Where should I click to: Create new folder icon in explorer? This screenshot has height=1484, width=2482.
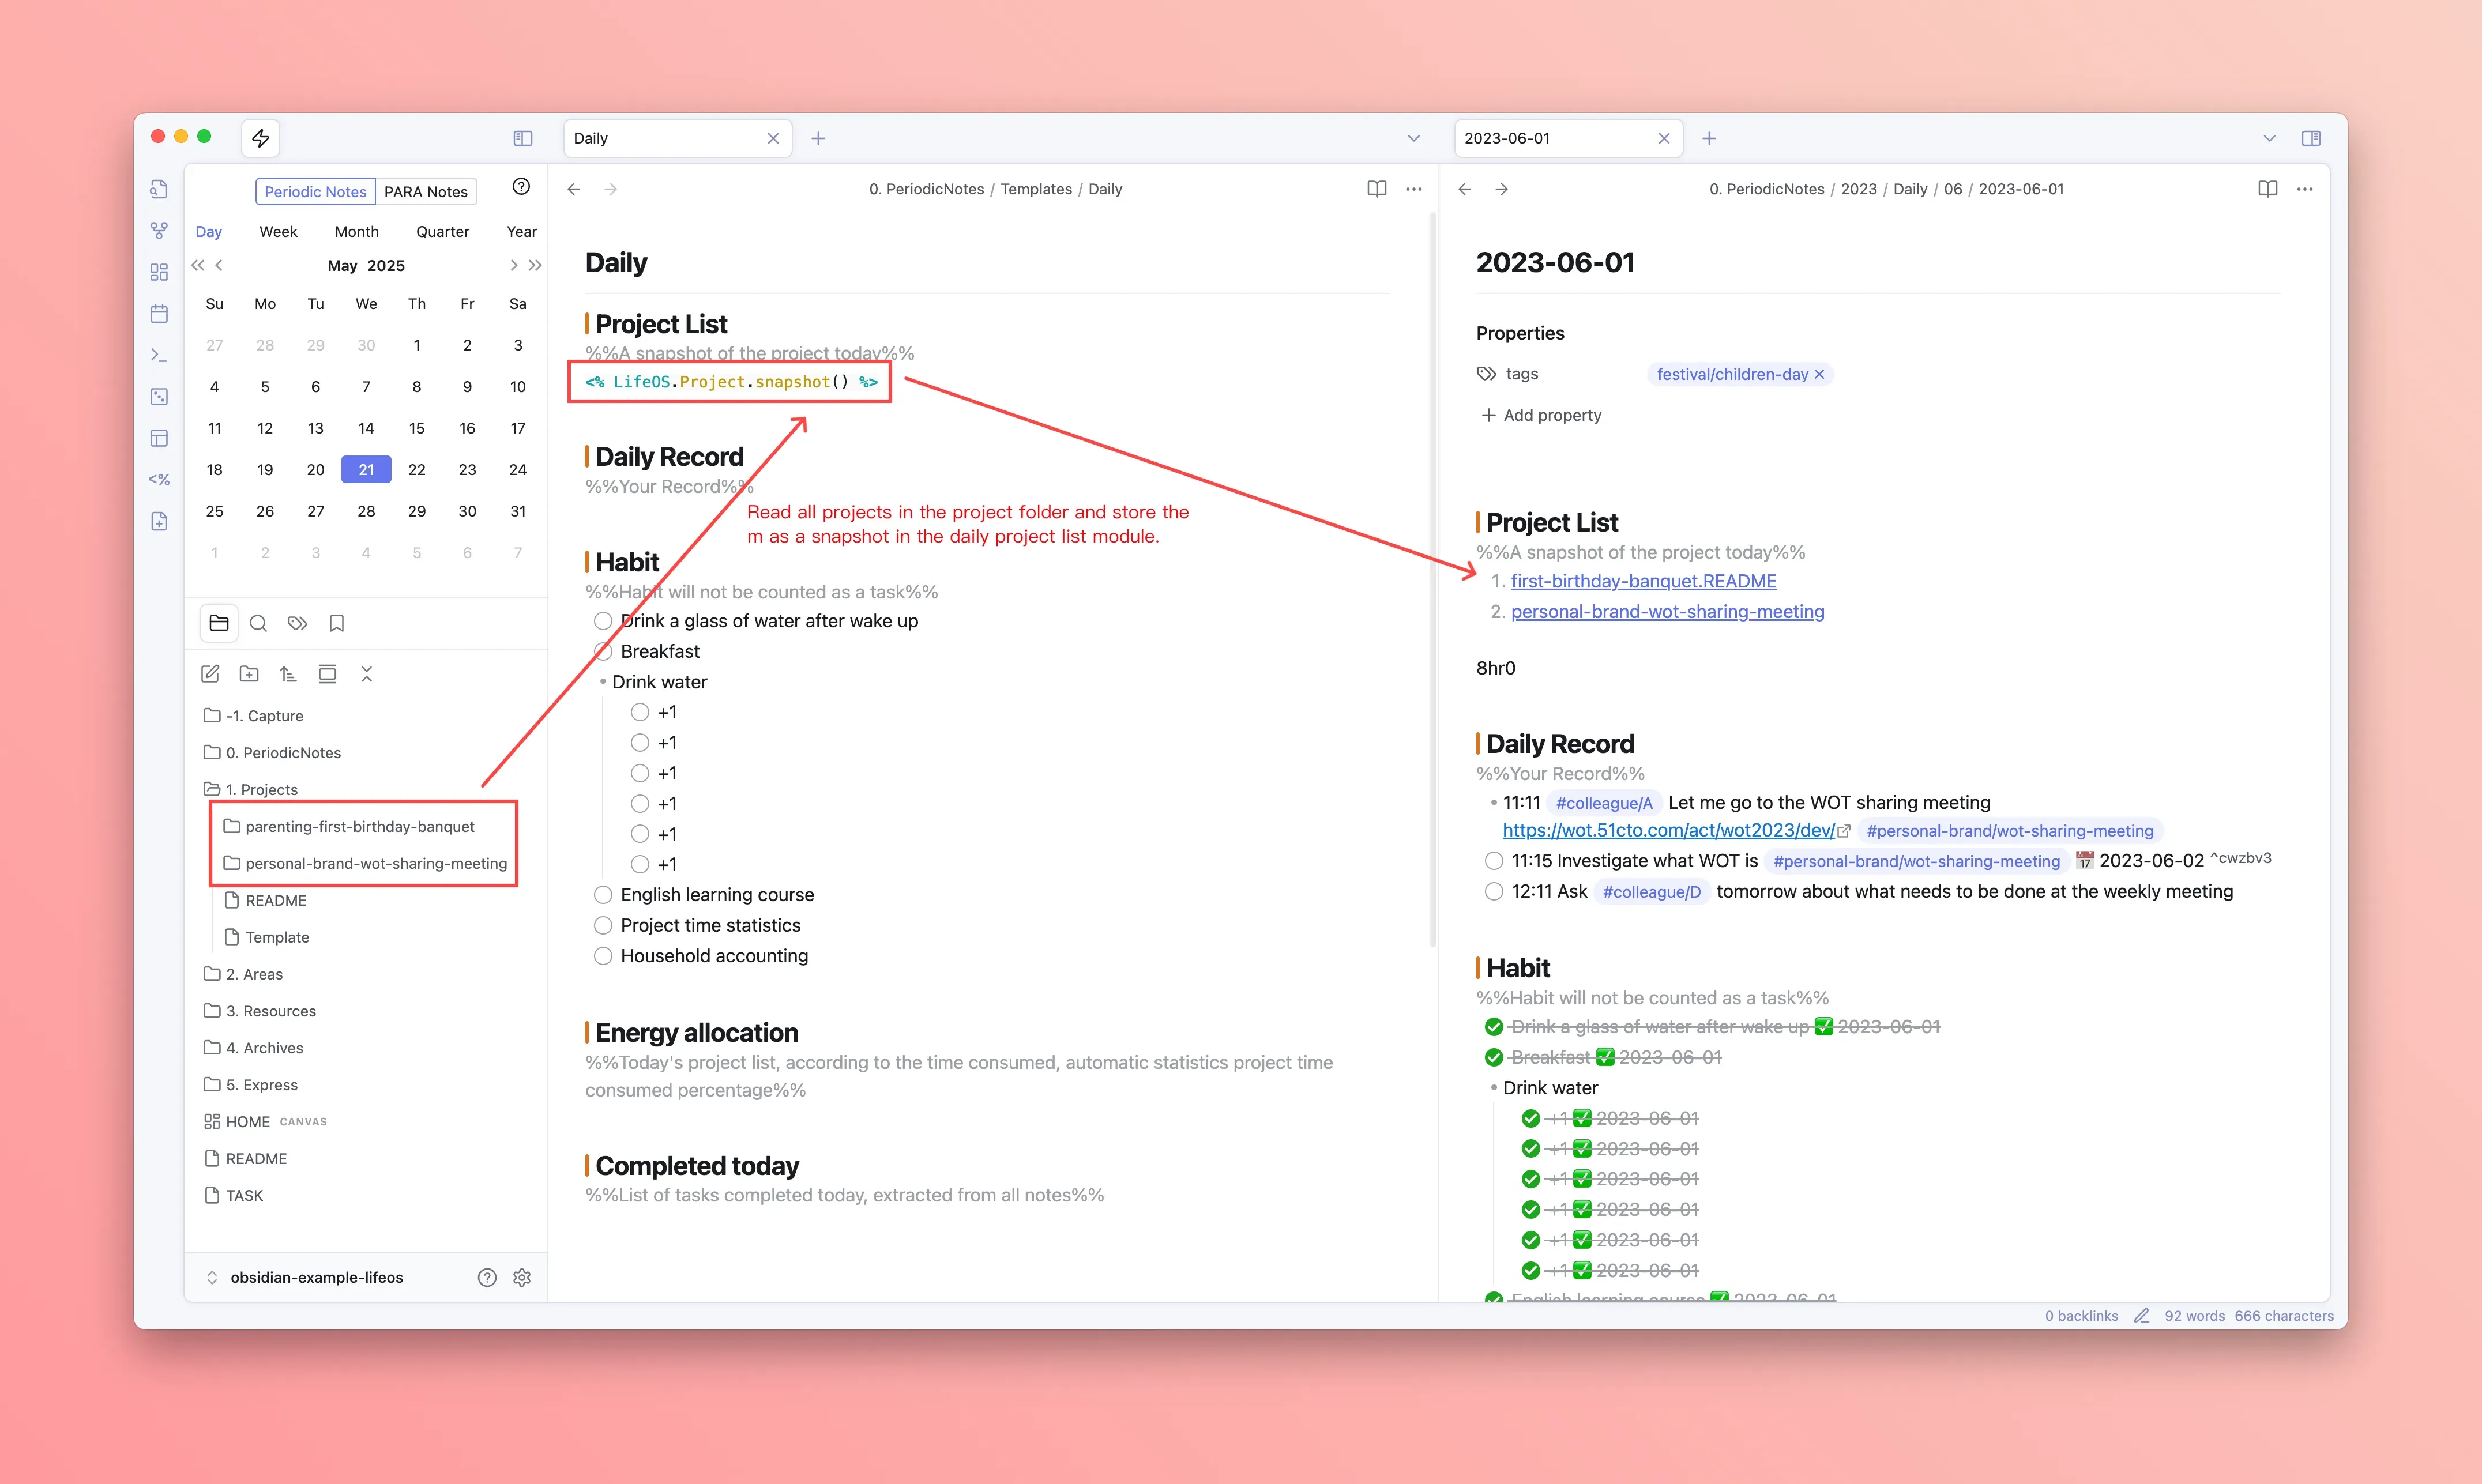click(x=249, y=674)
